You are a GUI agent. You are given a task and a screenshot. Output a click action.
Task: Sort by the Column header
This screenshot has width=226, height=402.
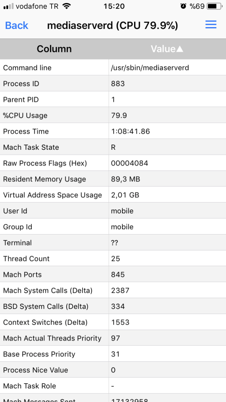54,49
